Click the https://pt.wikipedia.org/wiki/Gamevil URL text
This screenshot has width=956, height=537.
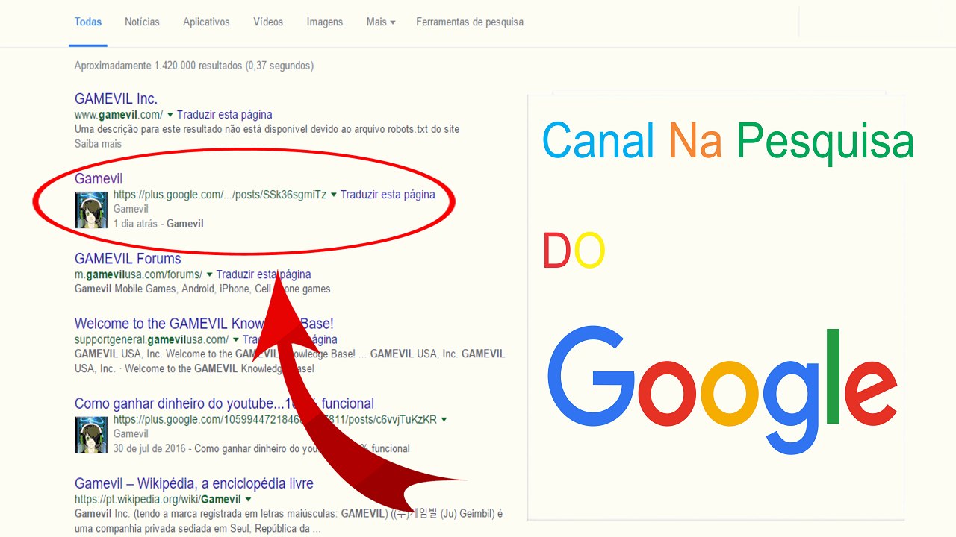pyautogui.click(x=158, y=500)
